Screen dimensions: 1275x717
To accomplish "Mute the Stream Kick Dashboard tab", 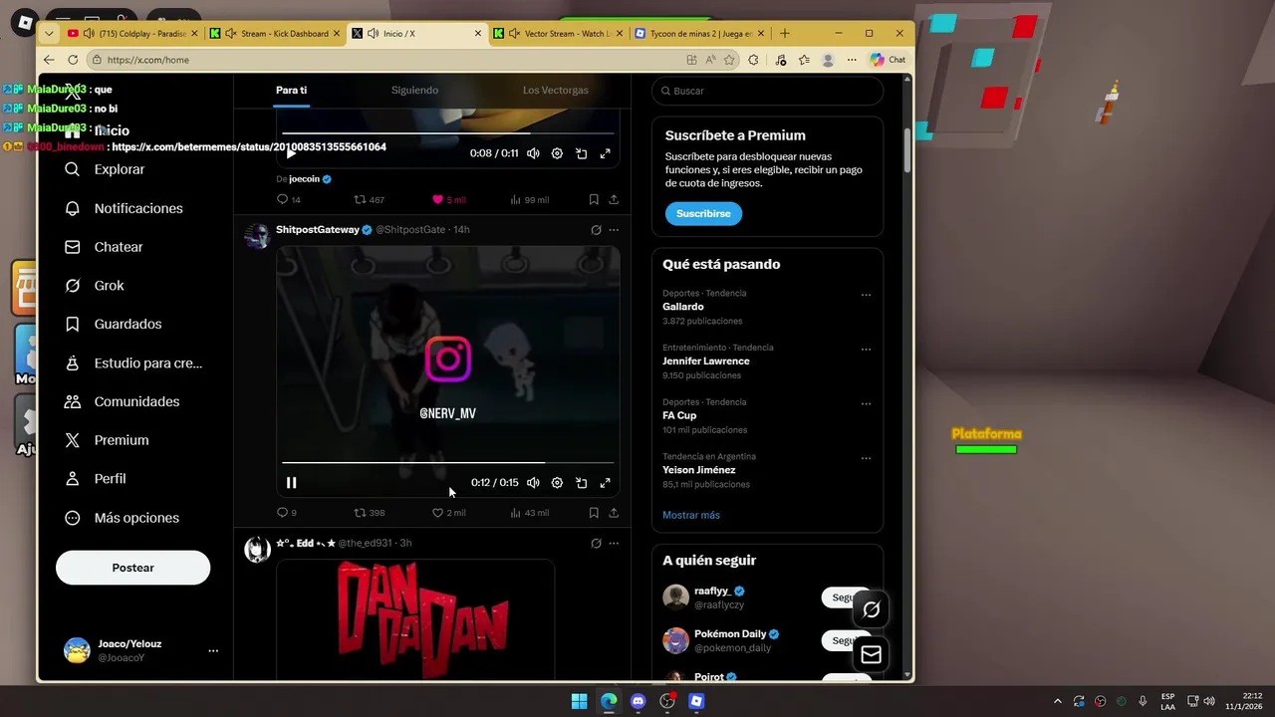I will click(231, 34).
